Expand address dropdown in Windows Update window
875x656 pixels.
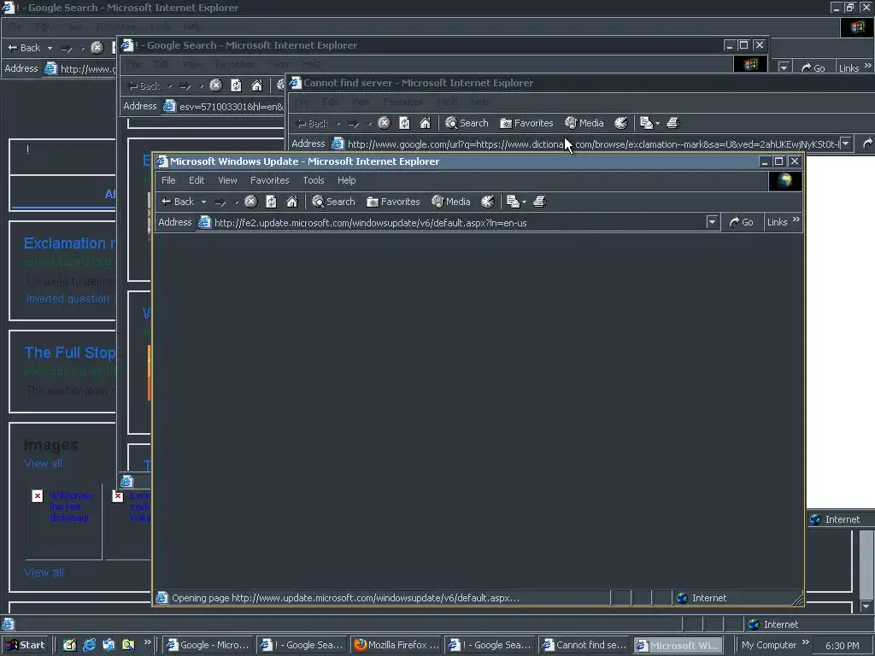coord(712,223)
